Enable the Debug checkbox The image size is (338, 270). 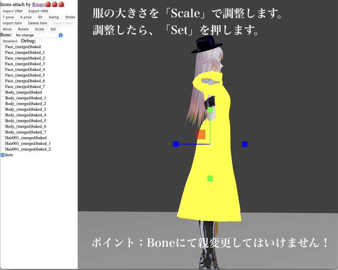pos(40,41)
